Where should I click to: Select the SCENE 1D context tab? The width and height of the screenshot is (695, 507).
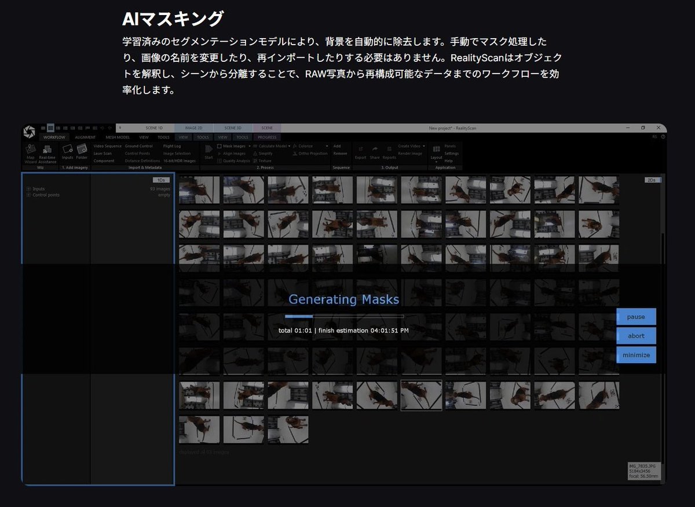click(x=153, y=128)
